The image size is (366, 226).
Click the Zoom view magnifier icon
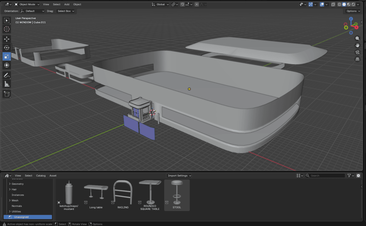[357, 39]
